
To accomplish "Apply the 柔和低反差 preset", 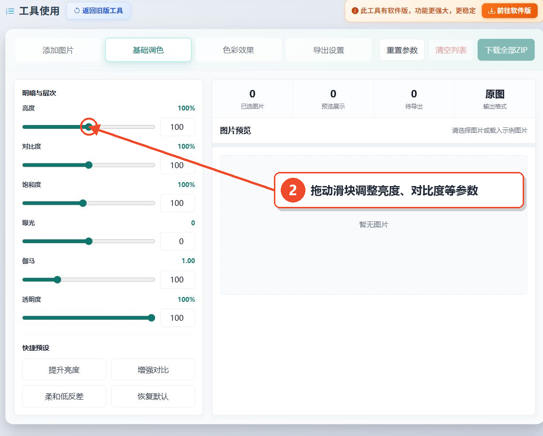I will click(x=64, y=397).
